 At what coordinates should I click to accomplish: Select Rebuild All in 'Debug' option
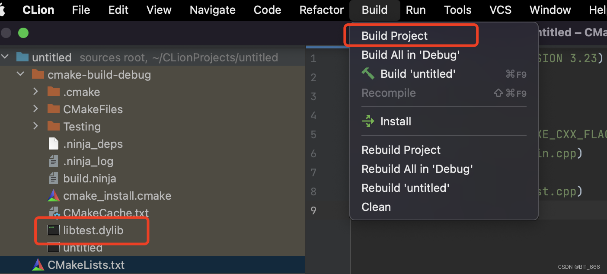click(417, 169)
